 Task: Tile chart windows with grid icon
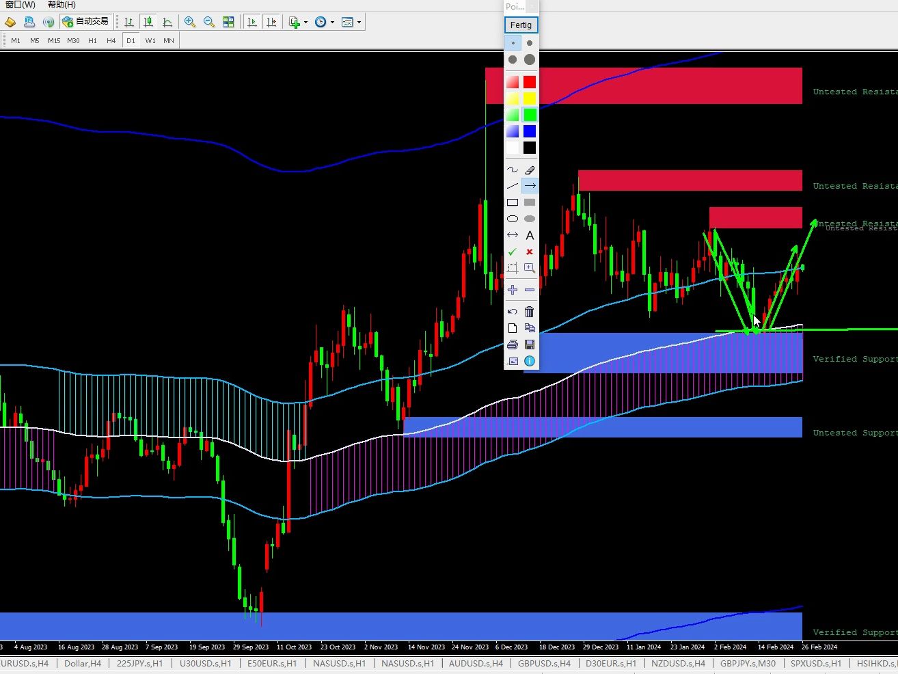228,22
